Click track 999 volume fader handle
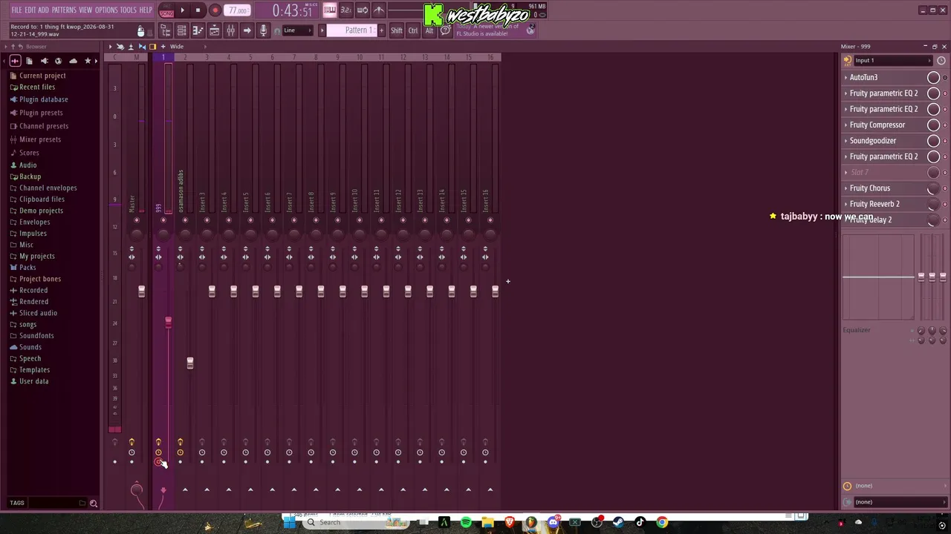The width and height of the screenshot is (951, 534). 168,322
